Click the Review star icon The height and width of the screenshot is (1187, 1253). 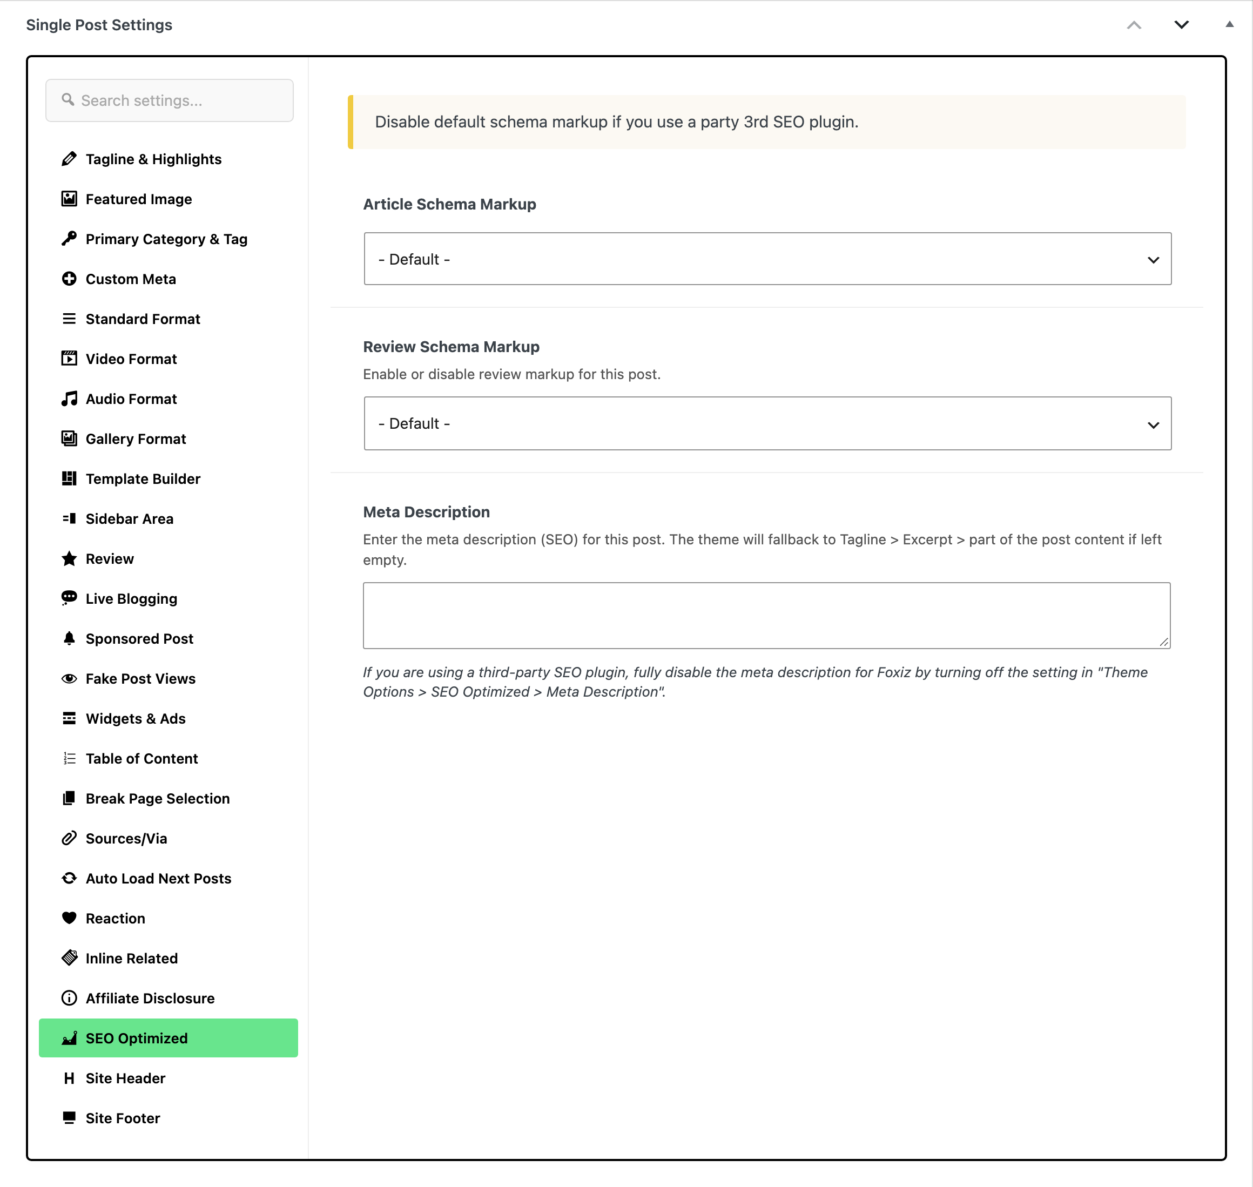coord(69,559)
